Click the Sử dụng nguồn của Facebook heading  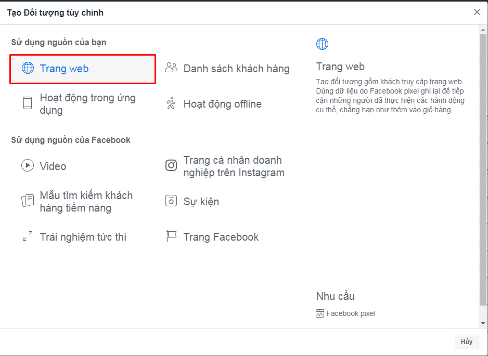pos(71,140)
